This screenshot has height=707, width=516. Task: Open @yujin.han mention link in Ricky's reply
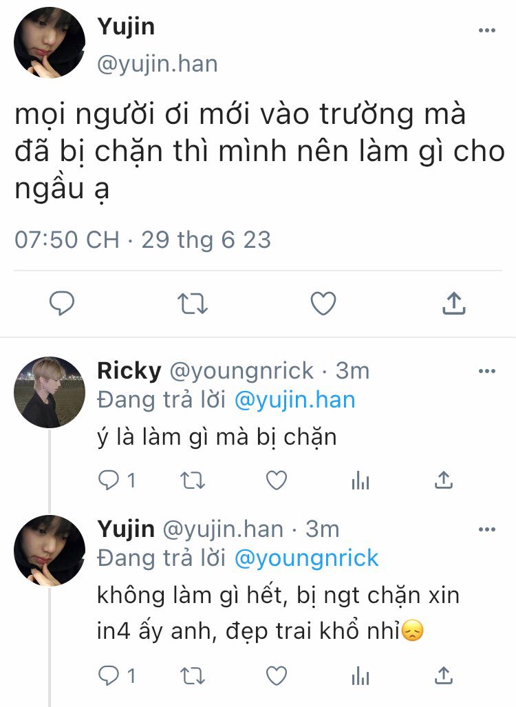pos(294,401)
